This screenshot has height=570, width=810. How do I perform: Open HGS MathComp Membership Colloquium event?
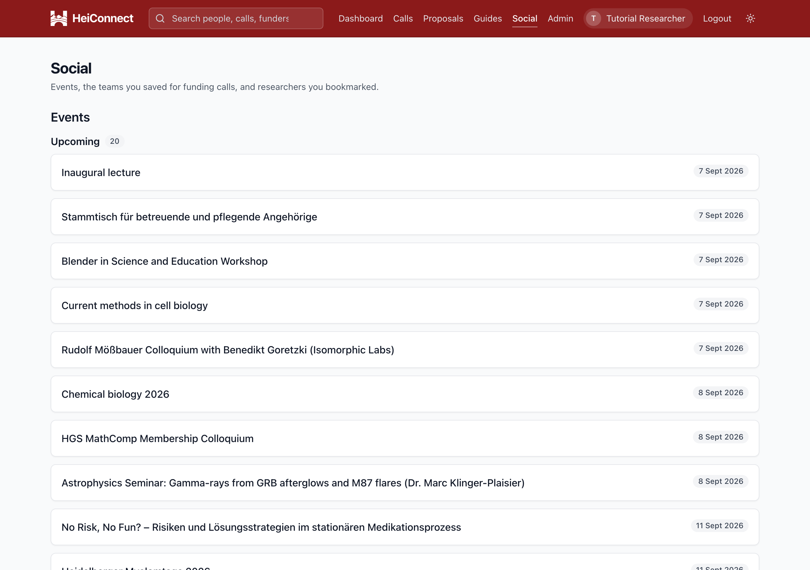(x=405, y=438)
